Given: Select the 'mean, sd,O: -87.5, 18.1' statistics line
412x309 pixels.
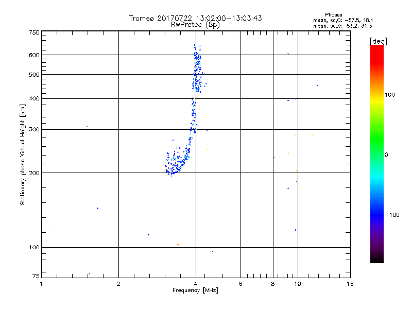Looking at the screenshot, I should pyautogui.click(x=343, y=20).
